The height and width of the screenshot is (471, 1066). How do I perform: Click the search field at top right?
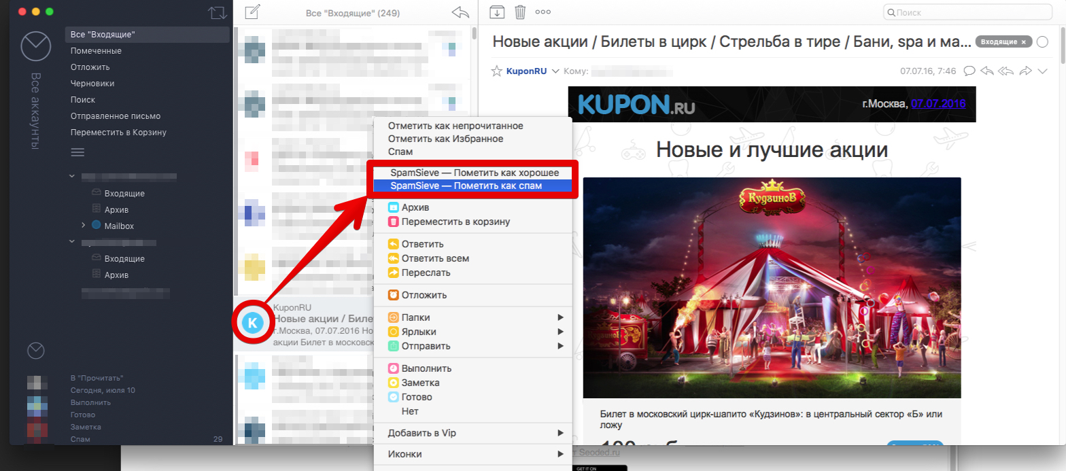(972, 13)
